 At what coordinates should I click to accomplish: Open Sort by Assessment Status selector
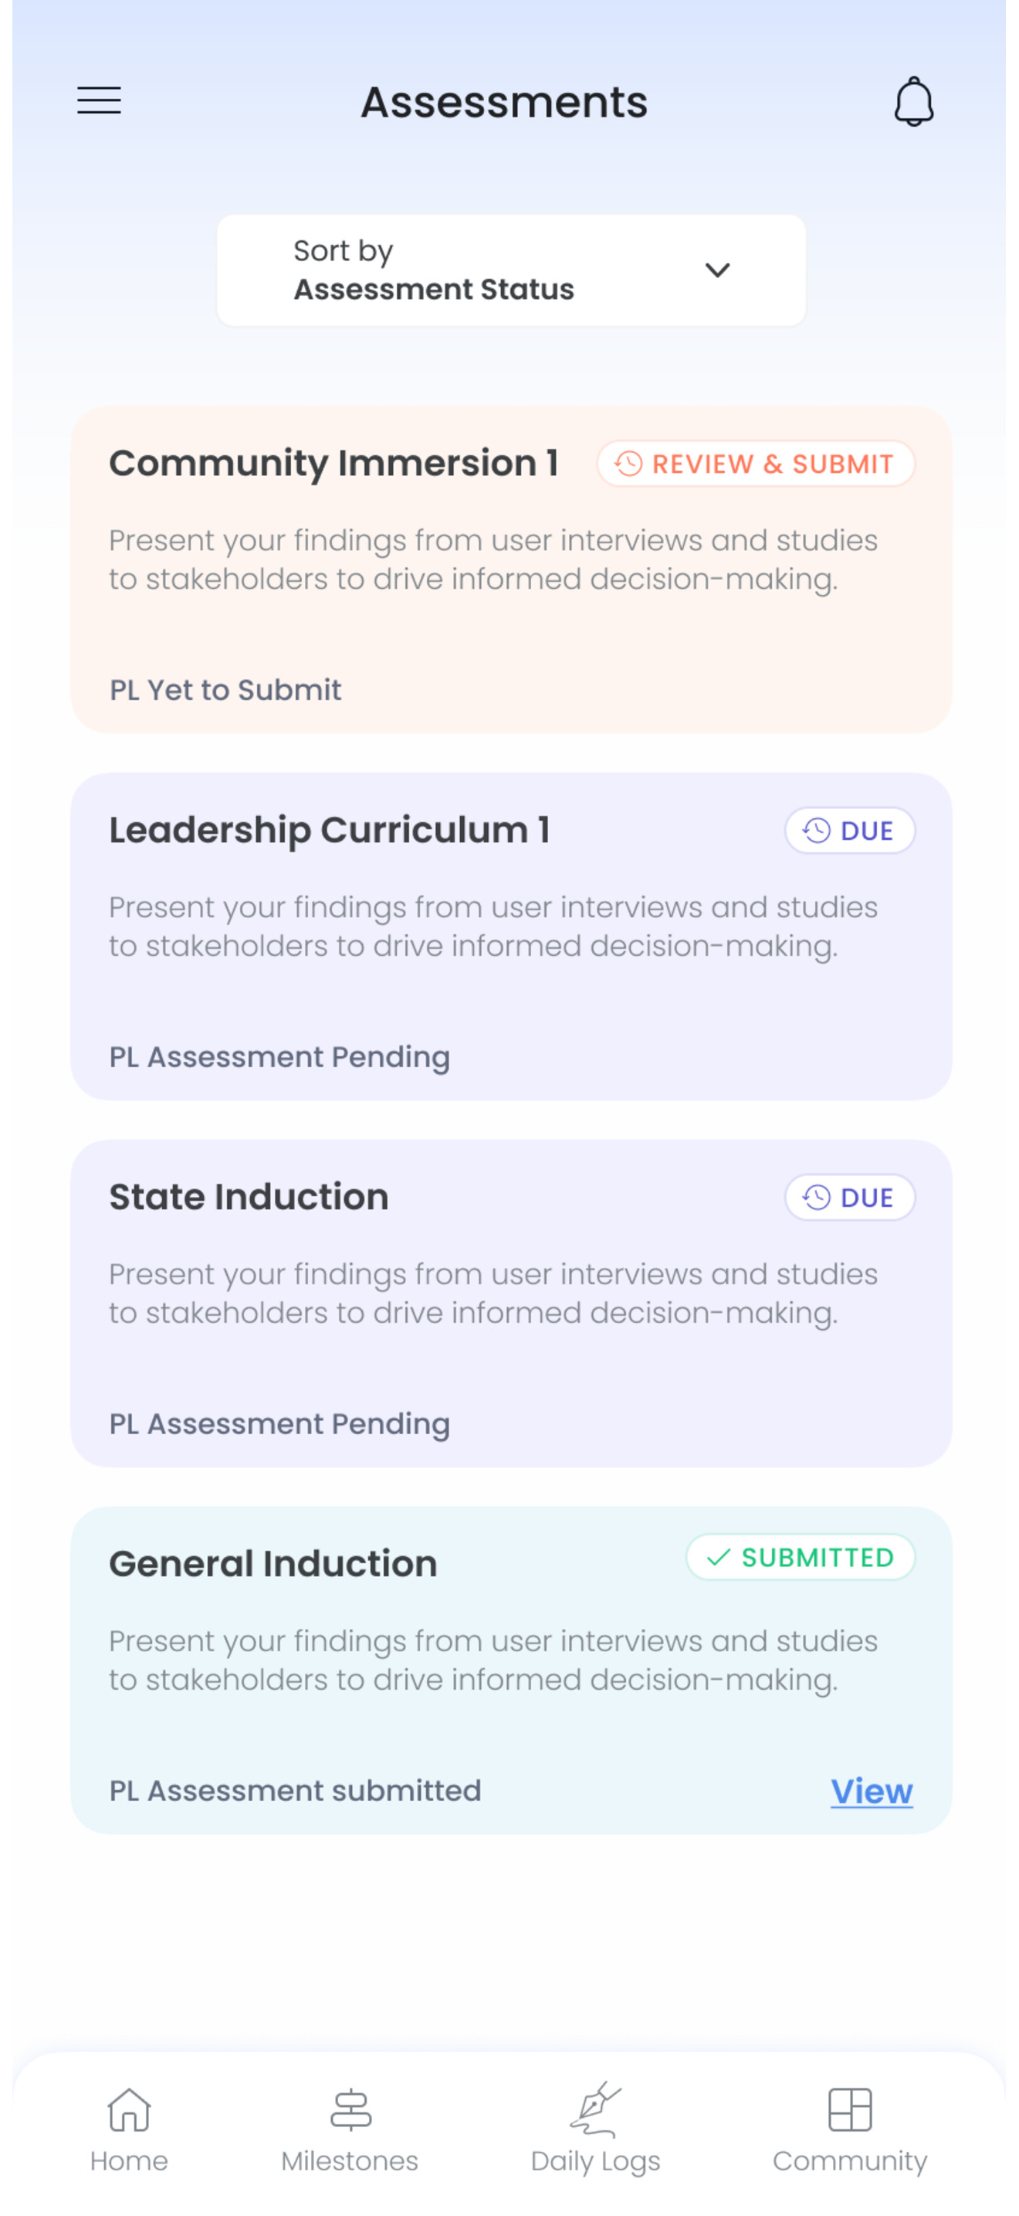tap(511, 270)
